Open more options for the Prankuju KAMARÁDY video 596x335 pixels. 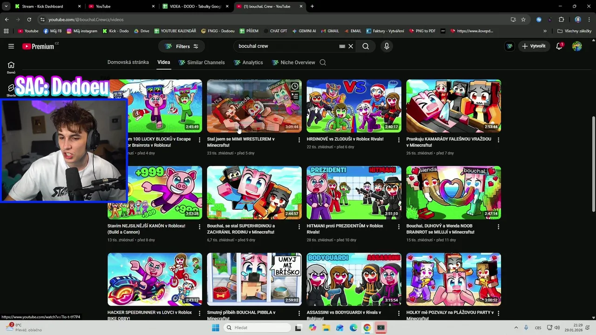point(499,140)
